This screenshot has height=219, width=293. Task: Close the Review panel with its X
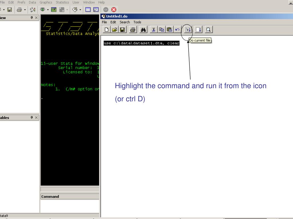click(x=36, y=18)
